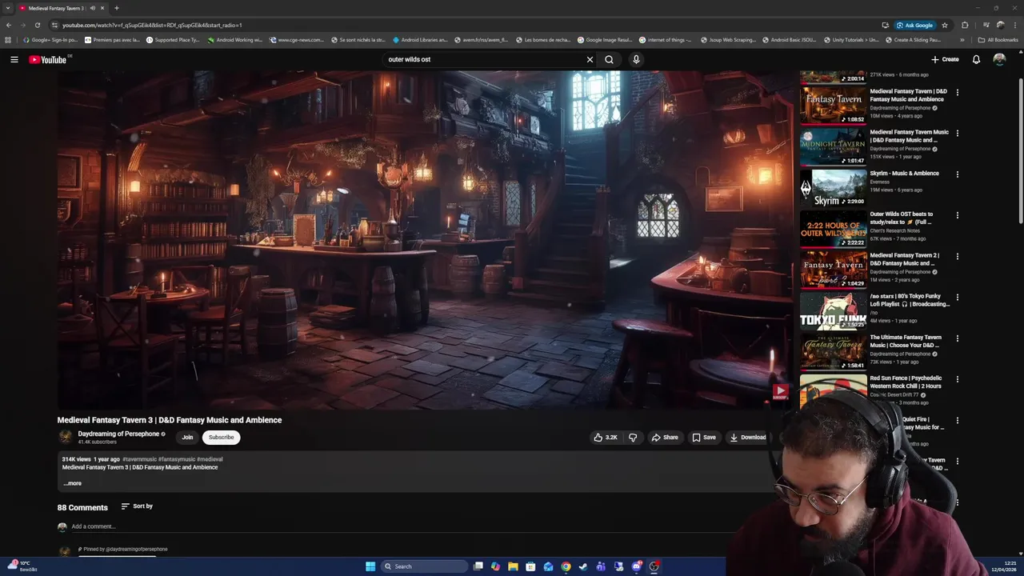
Task: Save the video to a playlist
Action: coord(704,438)
